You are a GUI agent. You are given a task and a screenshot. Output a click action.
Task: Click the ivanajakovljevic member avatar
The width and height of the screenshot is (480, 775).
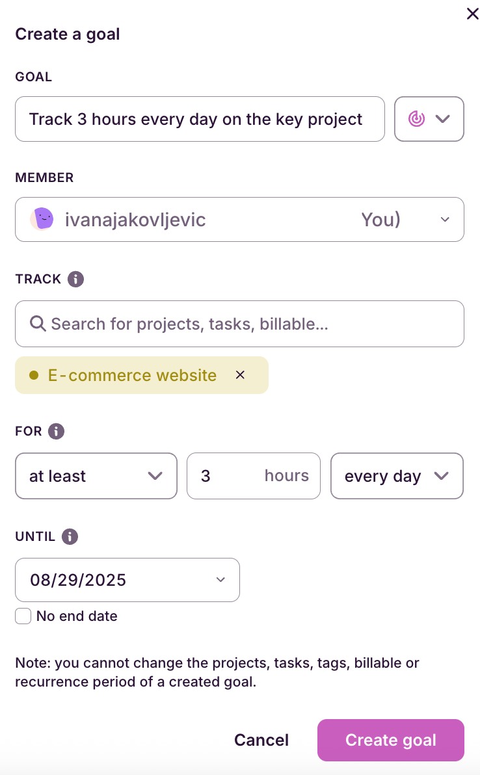pyautogui.click(x=42, y=219)
